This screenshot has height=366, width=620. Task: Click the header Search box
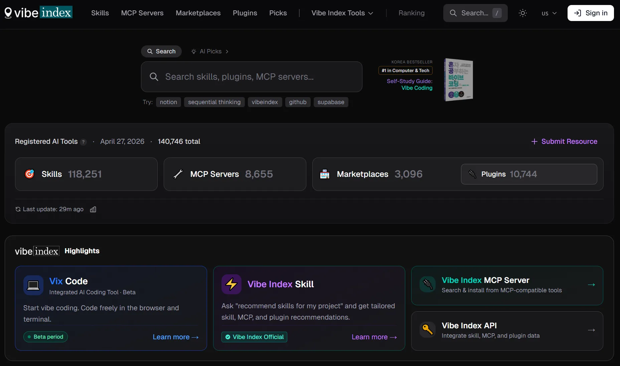475,13
